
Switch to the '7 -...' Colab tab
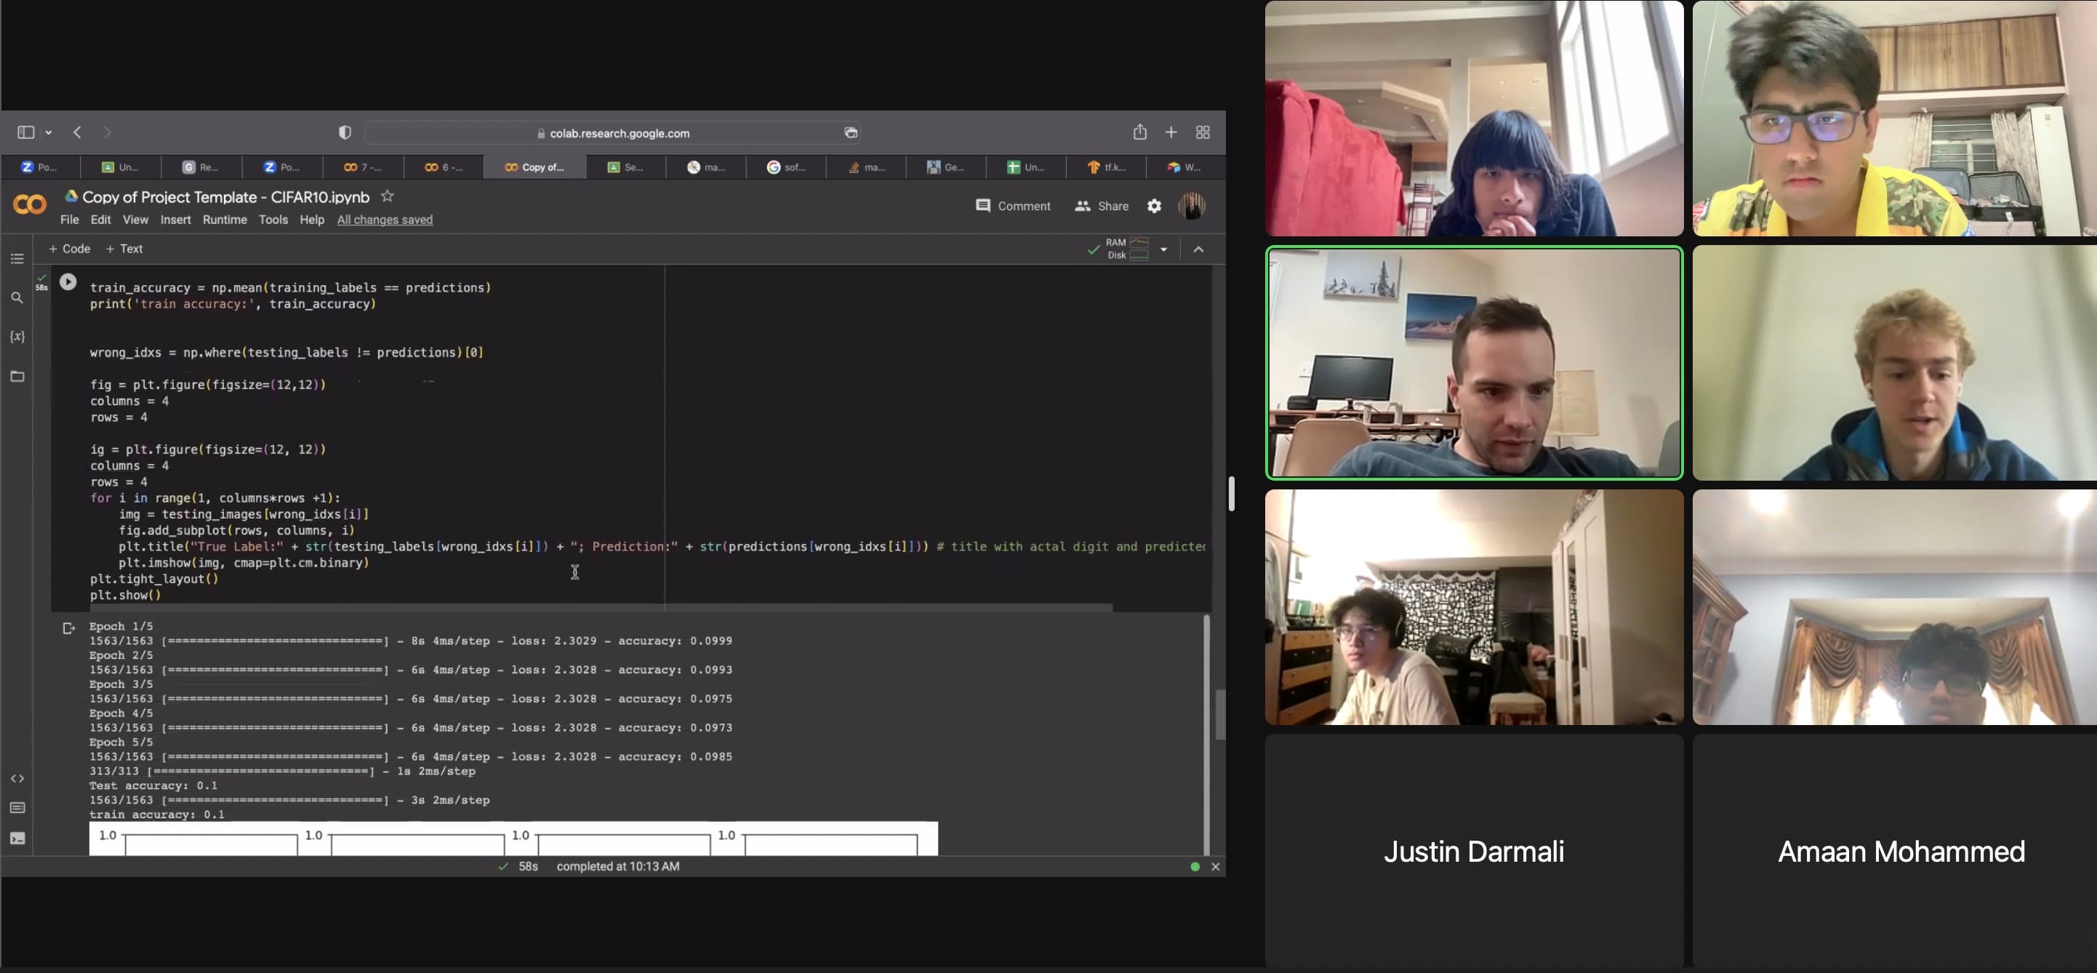tap(362, 167)
